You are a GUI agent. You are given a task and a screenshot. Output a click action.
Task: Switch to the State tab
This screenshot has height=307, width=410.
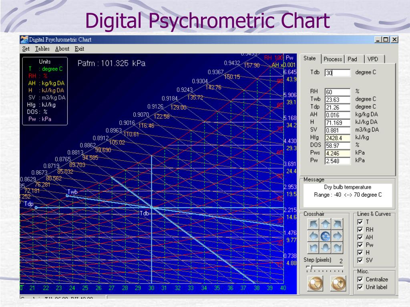pyautogui.click(x=310, y=58)
